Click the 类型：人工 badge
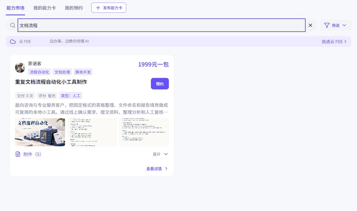357x211 pixels. [71, 96]
